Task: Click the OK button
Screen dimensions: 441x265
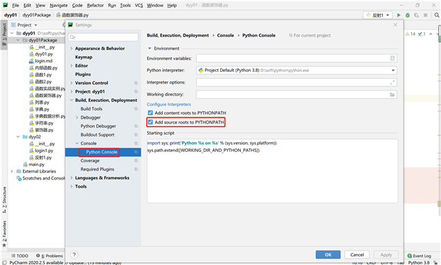Action: [328, 255]
